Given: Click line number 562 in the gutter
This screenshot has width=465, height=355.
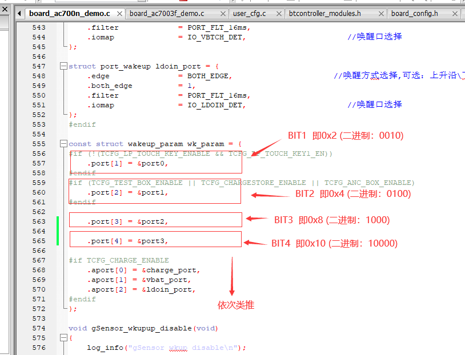Looking at the screenshot, I should [x=39, y=212].
